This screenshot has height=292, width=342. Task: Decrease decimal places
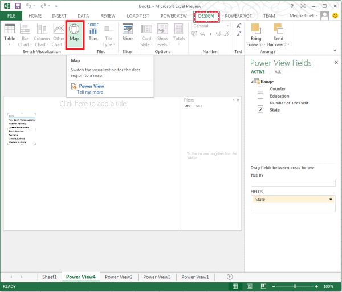point(227,34)
